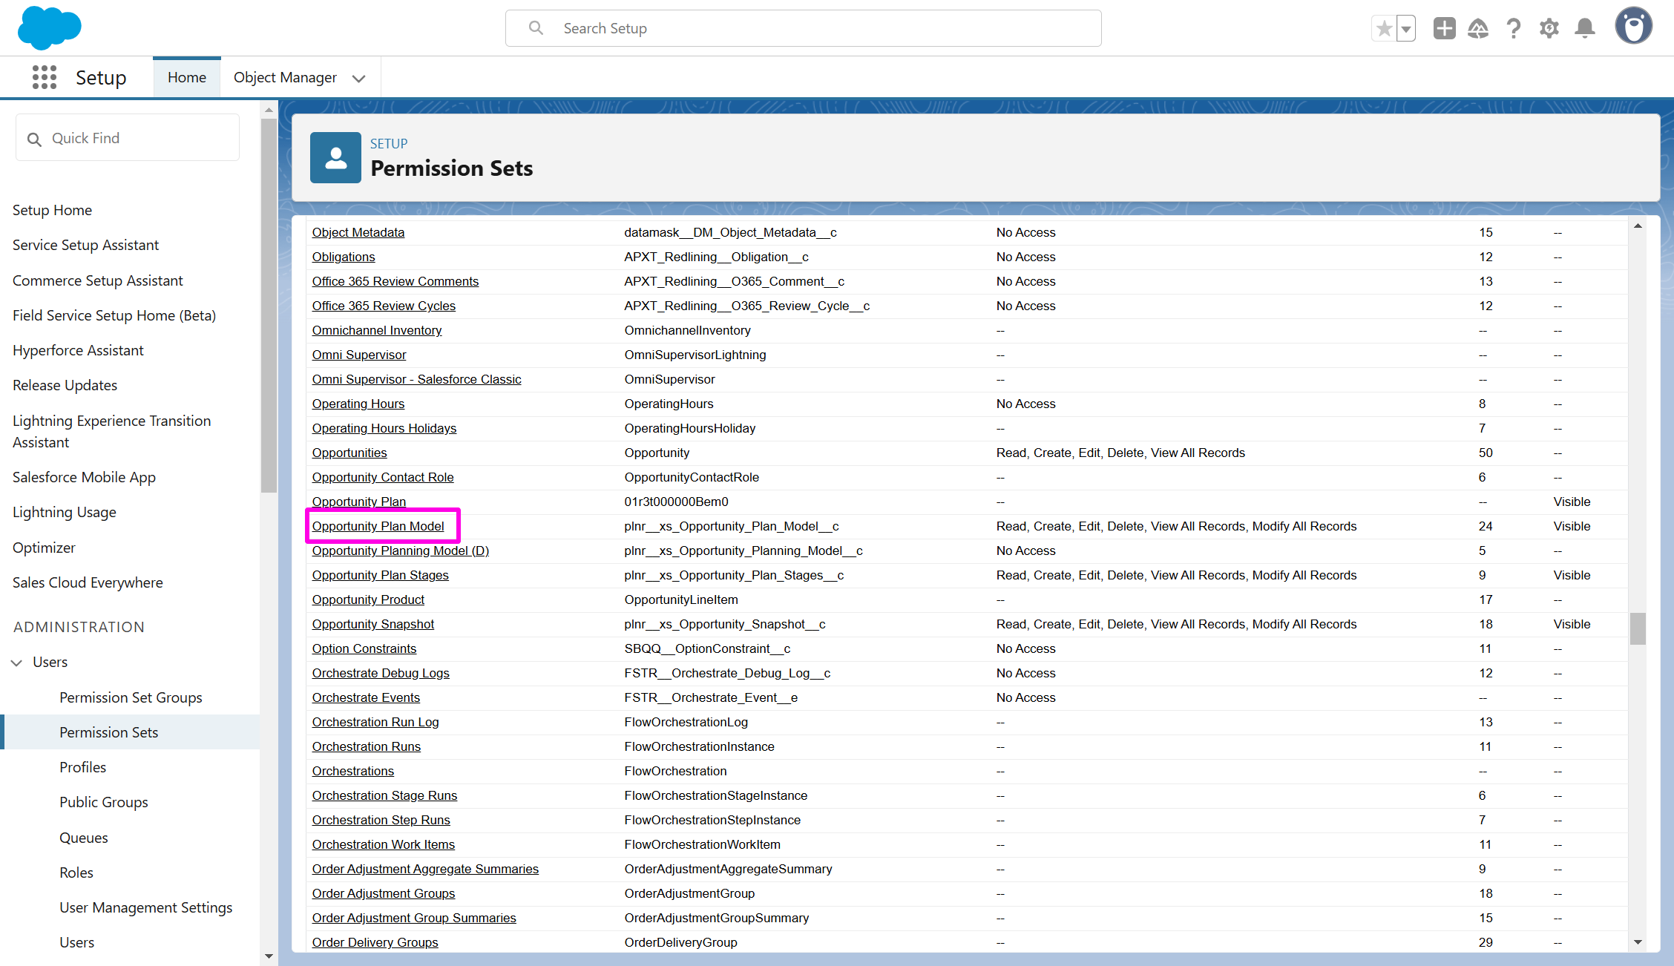
Task: Click the Salesforce cloud logo
Action: [x=49, y=28]
